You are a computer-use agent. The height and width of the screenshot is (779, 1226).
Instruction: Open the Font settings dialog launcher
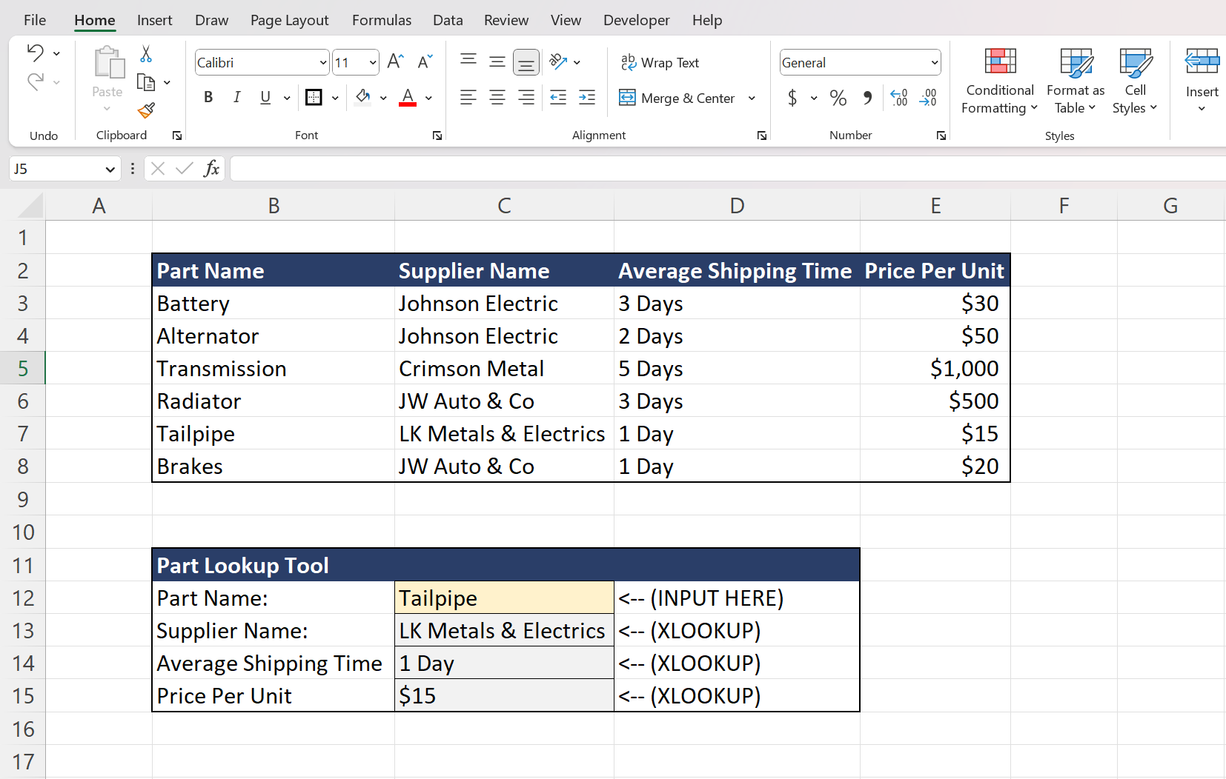pyautogui.click(x=437, y=135)
